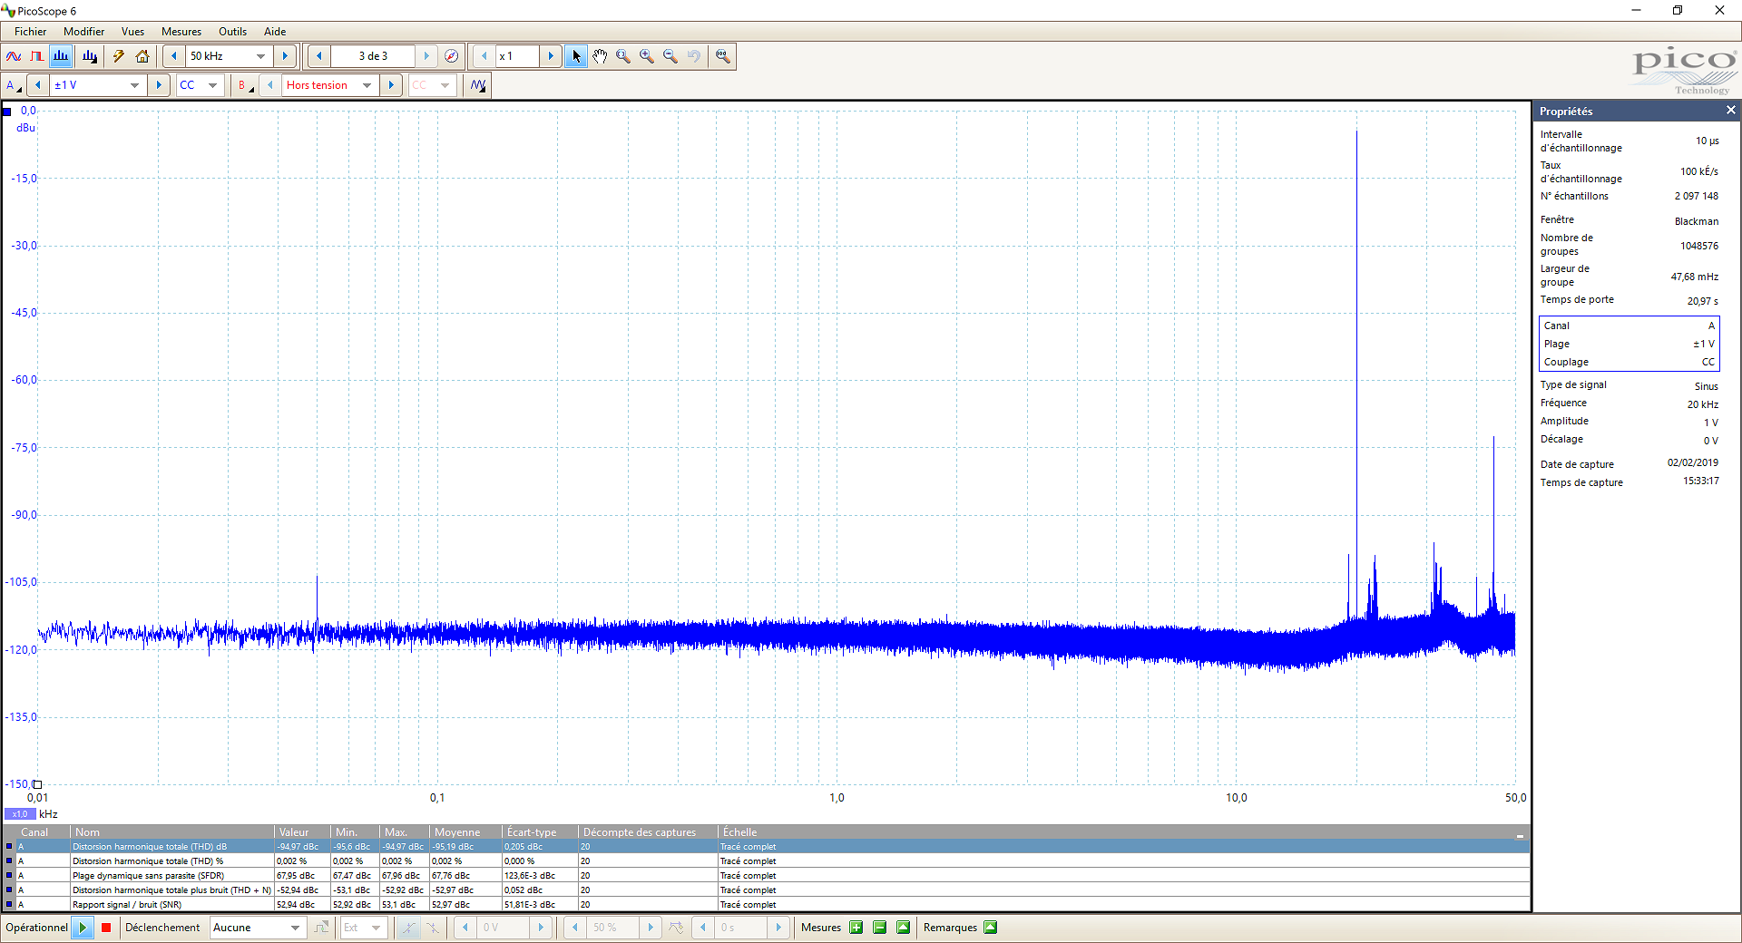Screen dimensions: 1742x943
Task: Delete measurement with green minus icon
Action: 879,928
